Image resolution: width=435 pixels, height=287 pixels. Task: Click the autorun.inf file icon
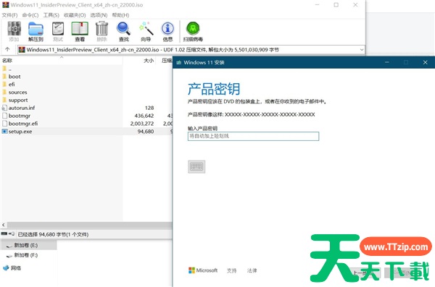[x=4, y=108]
